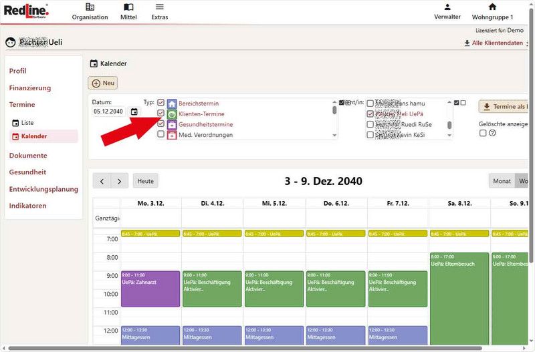Screen dimensions: 535x352
Task: Click the Heute button
Action: click(146, 181)
